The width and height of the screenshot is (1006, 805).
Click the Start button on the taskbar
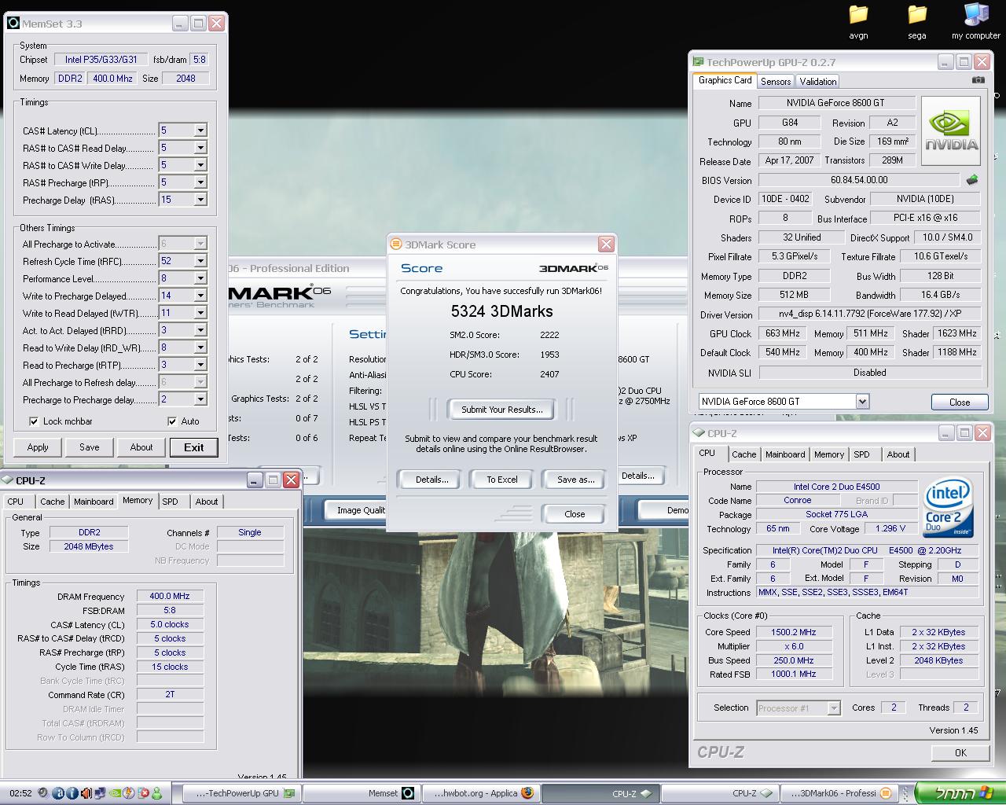click(x=960, y=793)
